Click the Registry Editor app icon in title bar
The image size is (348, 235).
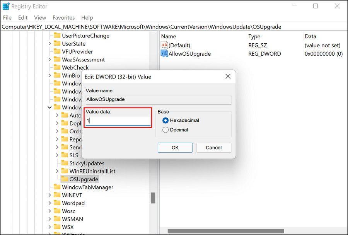click(x=6, y=6)
